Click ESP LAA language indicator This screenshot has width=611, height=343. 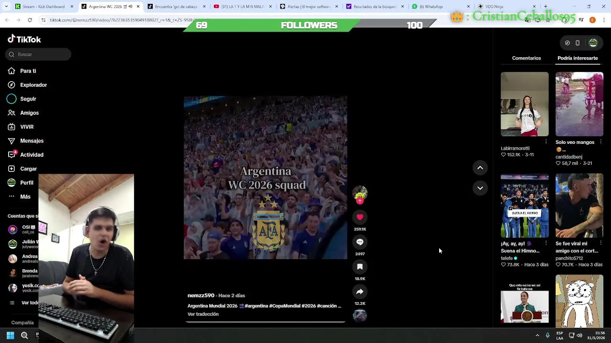(x=559, y=335)
